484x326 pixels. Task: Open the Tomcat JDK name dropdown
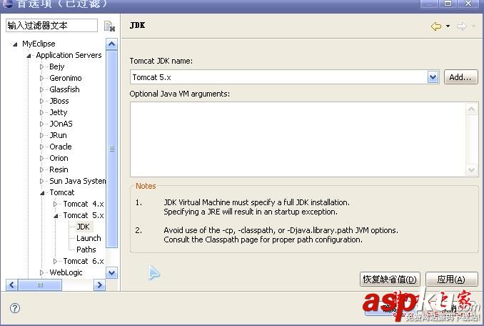pos(433,77)
